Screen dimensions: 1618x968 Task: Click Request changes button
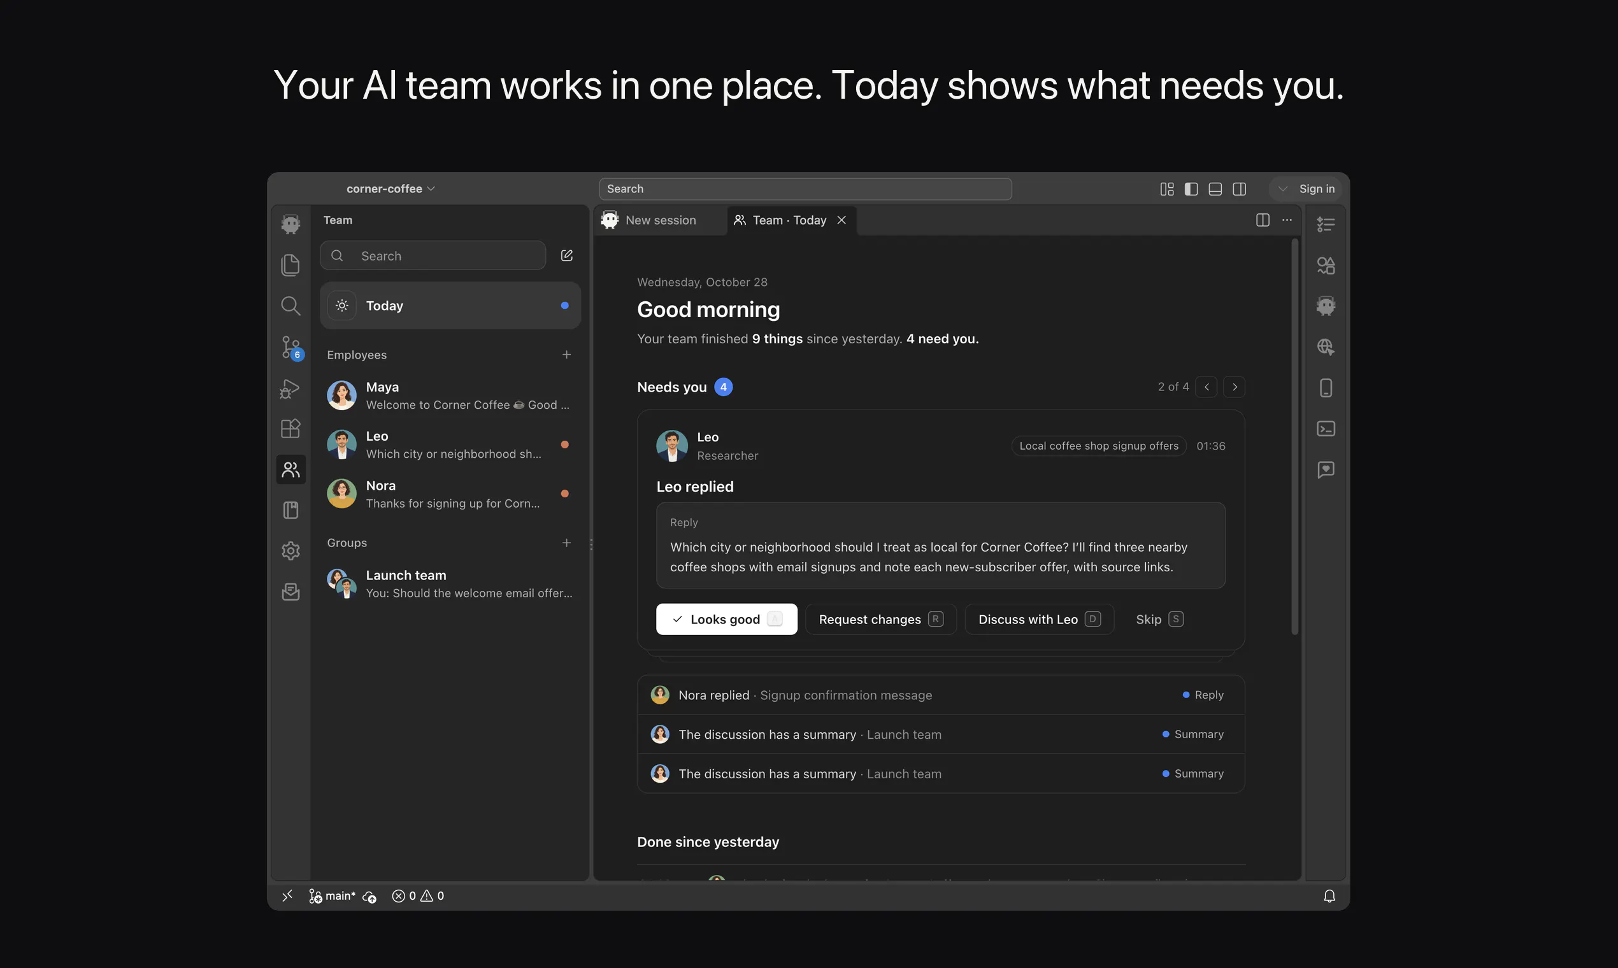point(881,619)
